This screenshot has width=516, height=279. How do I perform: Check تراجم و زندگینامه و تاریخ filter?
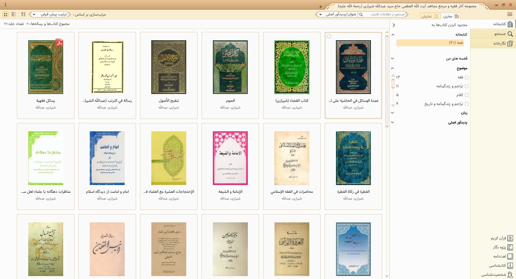pyautogui.click(x=467, y=104)
